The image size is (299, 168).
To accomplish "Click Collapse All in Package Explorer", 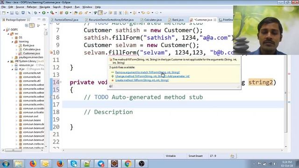I will (x=27, y=25).
